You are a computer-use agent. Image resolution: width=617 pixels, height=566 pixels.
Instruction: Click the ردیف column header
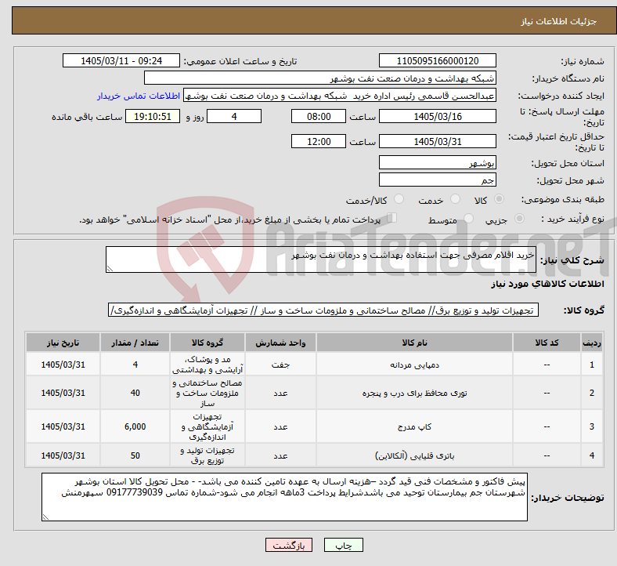[x=591, y=343]
